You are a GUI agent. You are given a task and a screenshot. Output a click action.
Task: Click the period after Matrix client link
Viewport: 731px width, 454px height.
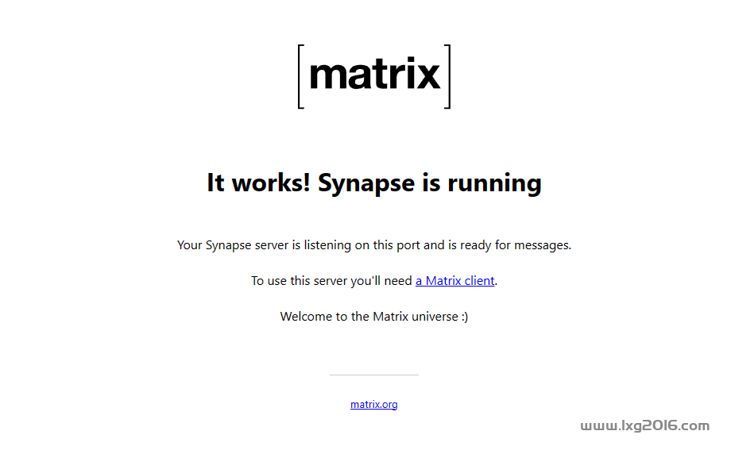[496, 281]
